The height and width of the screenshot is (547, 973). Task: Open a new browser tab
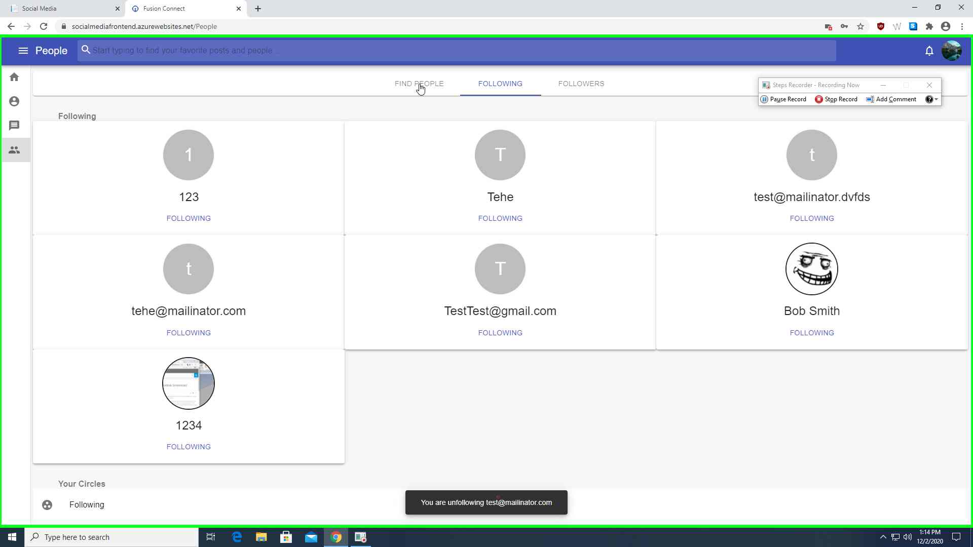click(258, 9)
